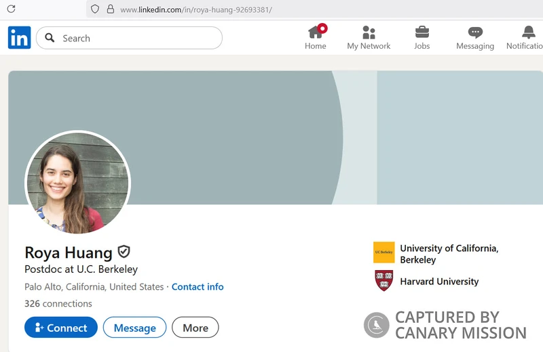Image resolution: width=543 pixels, height=352 pixels.
Task: Click the circular profile photo
Action: [77, 182]
